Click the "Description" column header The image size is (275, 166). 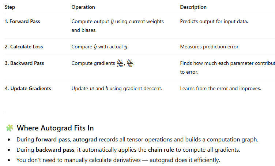[193, 7]
